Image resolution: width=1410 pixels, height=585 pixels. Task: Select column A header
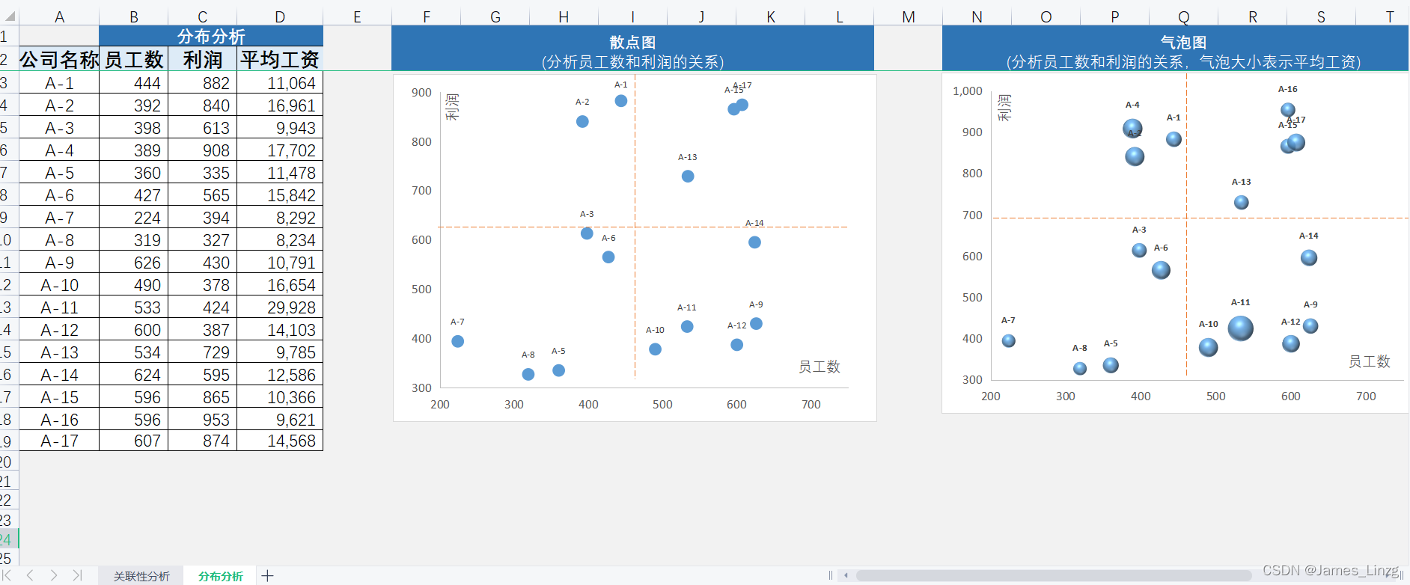[59, 16]
